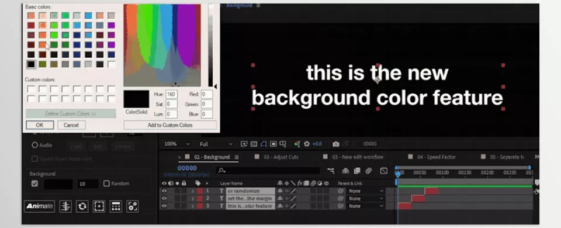This screenshot has width=561, height=228.
Task: Select the black basic color swatch
Action: (31, 64)
